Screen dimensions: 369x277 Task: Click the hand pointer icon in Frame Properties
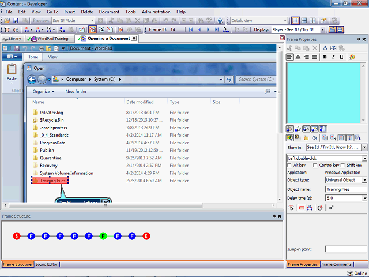click(306, 138)
